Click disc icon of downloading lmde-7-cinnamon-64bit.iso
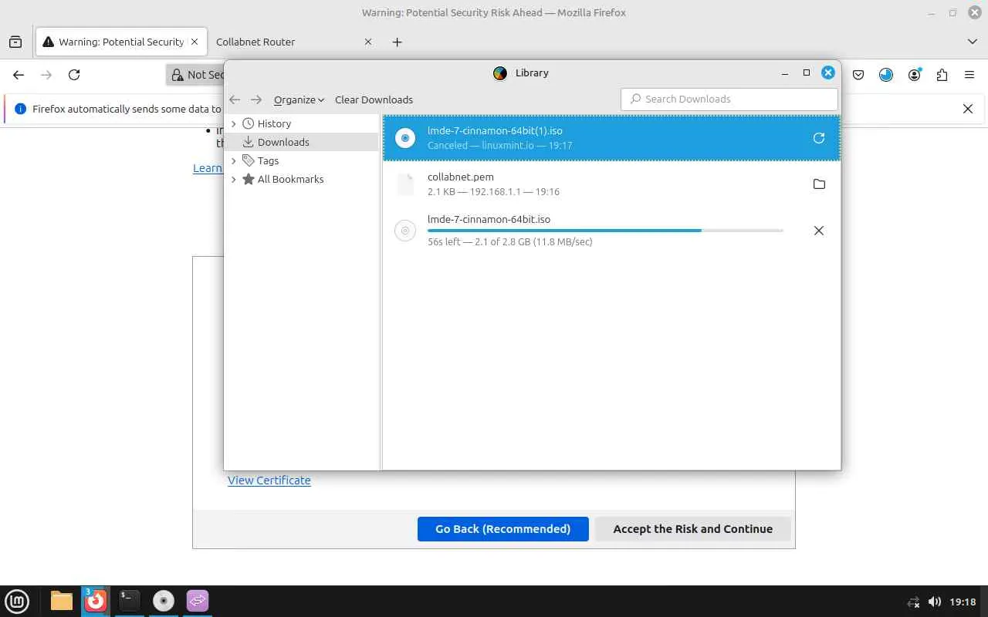This screenshot has height=617, width=988. pyautogui.click(x=405, y=231)
